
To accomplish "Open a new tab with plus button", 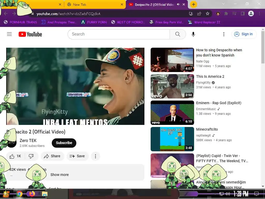I will point(194,4).
